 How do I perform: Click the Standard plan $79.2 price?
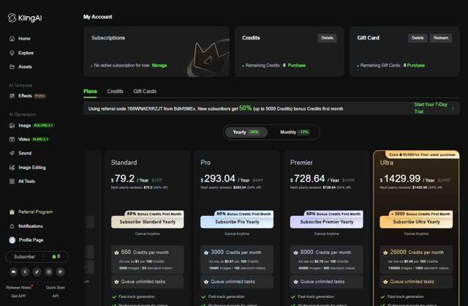click(124, 179)
